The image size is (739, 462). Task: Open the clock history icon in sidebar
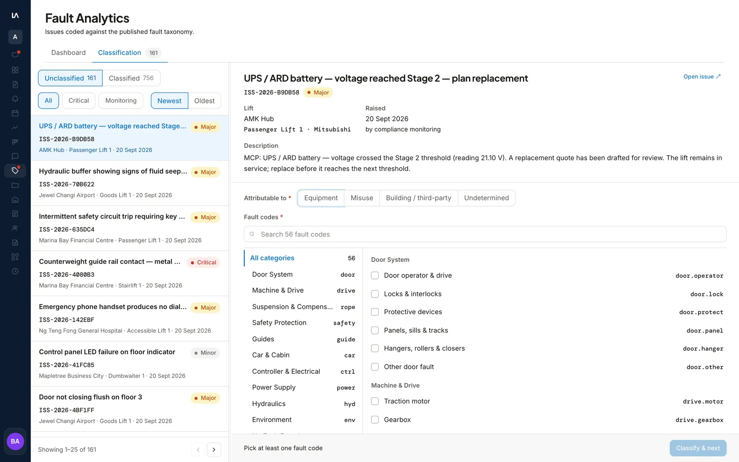pyautogui.click(x=15, y=271)
